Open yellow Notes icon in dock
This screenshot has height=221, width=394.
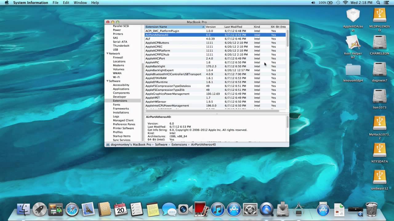pos(153,210)
